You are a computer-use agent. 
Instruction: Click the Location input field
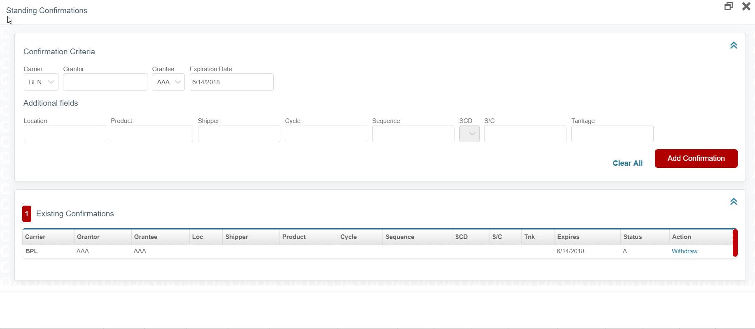pyautogui.click(x=65, y=134)
